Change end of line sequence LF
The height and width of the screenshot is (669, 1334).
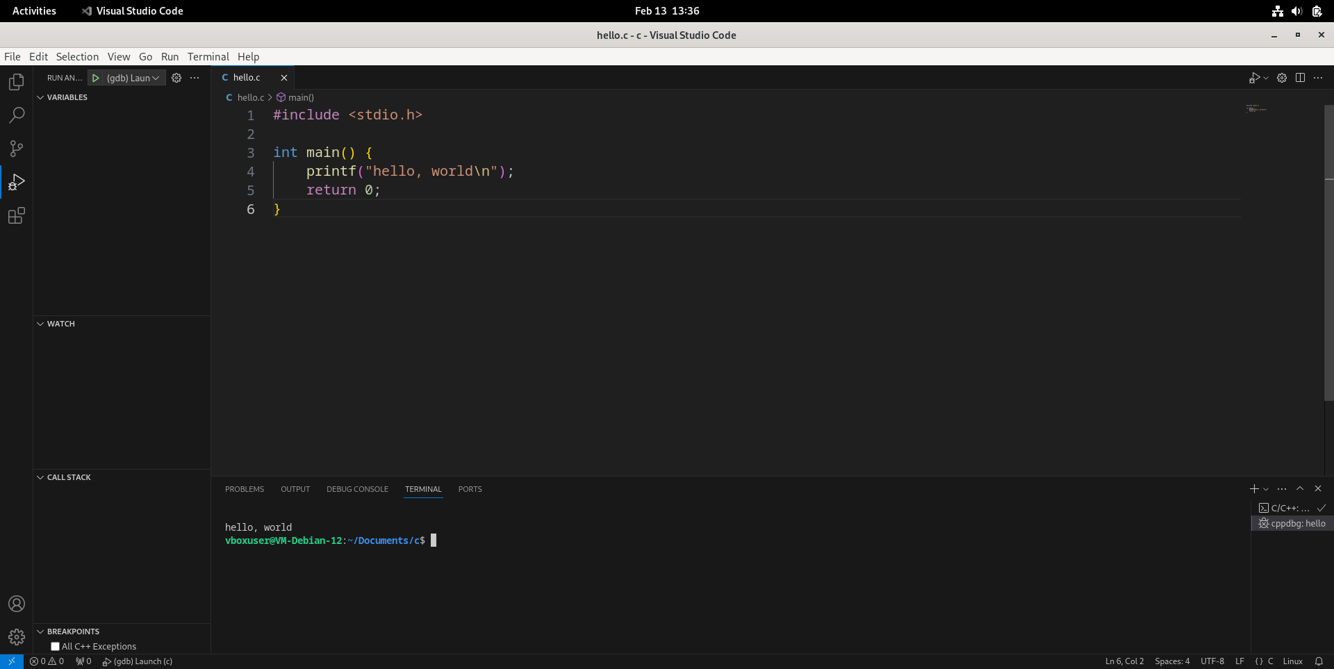tap(1240, 661)
